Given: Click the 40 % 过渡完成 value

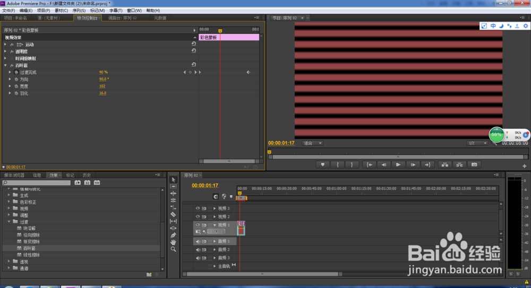Looking at the screenshot, I should tap(104, 72).
